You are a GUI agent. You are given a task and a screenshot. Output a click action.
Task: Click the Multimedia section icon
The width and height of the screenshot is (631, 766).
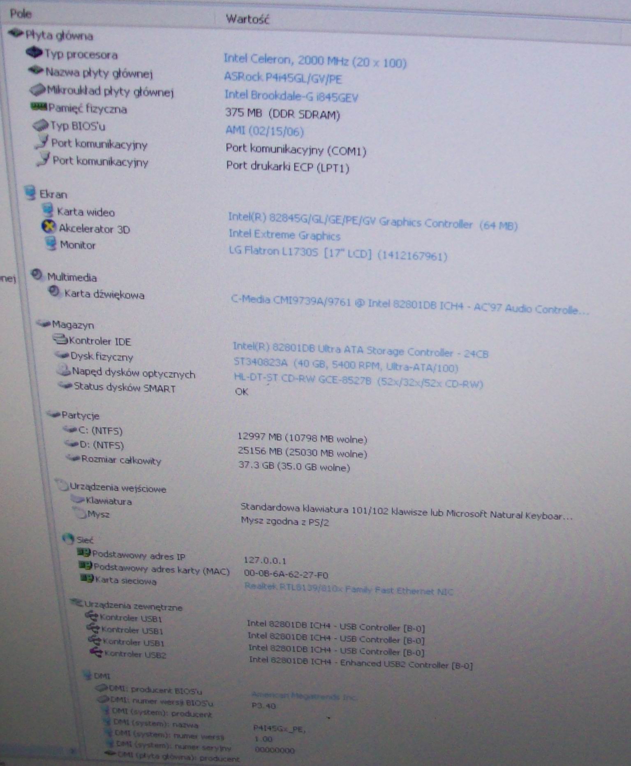click(x=37, y=275)
